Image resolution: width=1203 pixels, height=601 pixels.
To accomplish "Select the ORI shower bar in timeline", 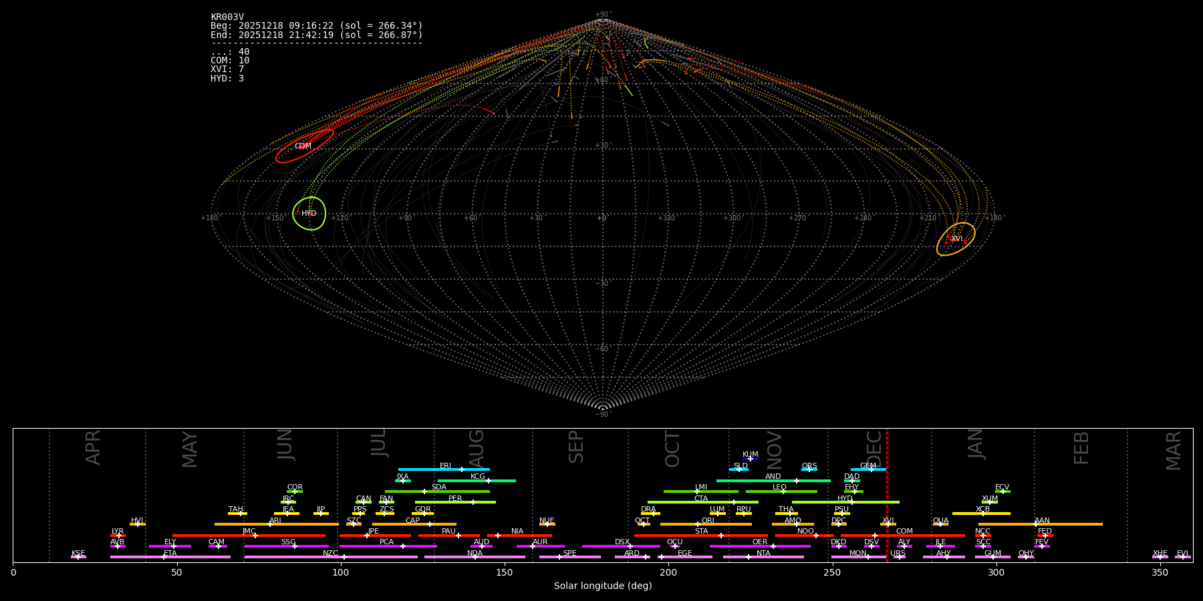I will coord(706,524).
